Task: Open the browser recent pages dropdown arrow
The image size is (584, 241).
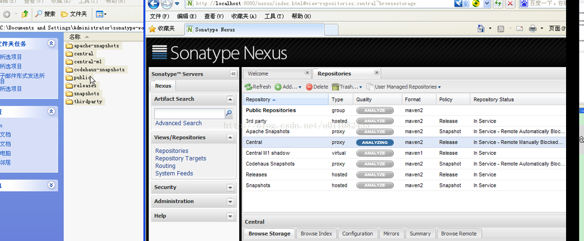Action: 177,4
